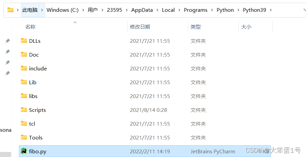Click the Python39 breadcrumb
Viewport: 306px width, 157px height.
point(254,10)
